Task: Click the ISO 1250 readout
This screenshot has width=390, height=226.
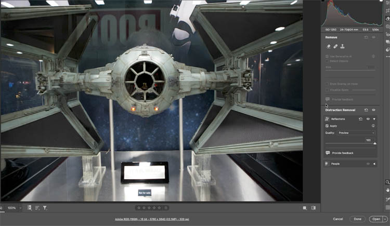Action: pyautogui.click(x=331, y=30)
